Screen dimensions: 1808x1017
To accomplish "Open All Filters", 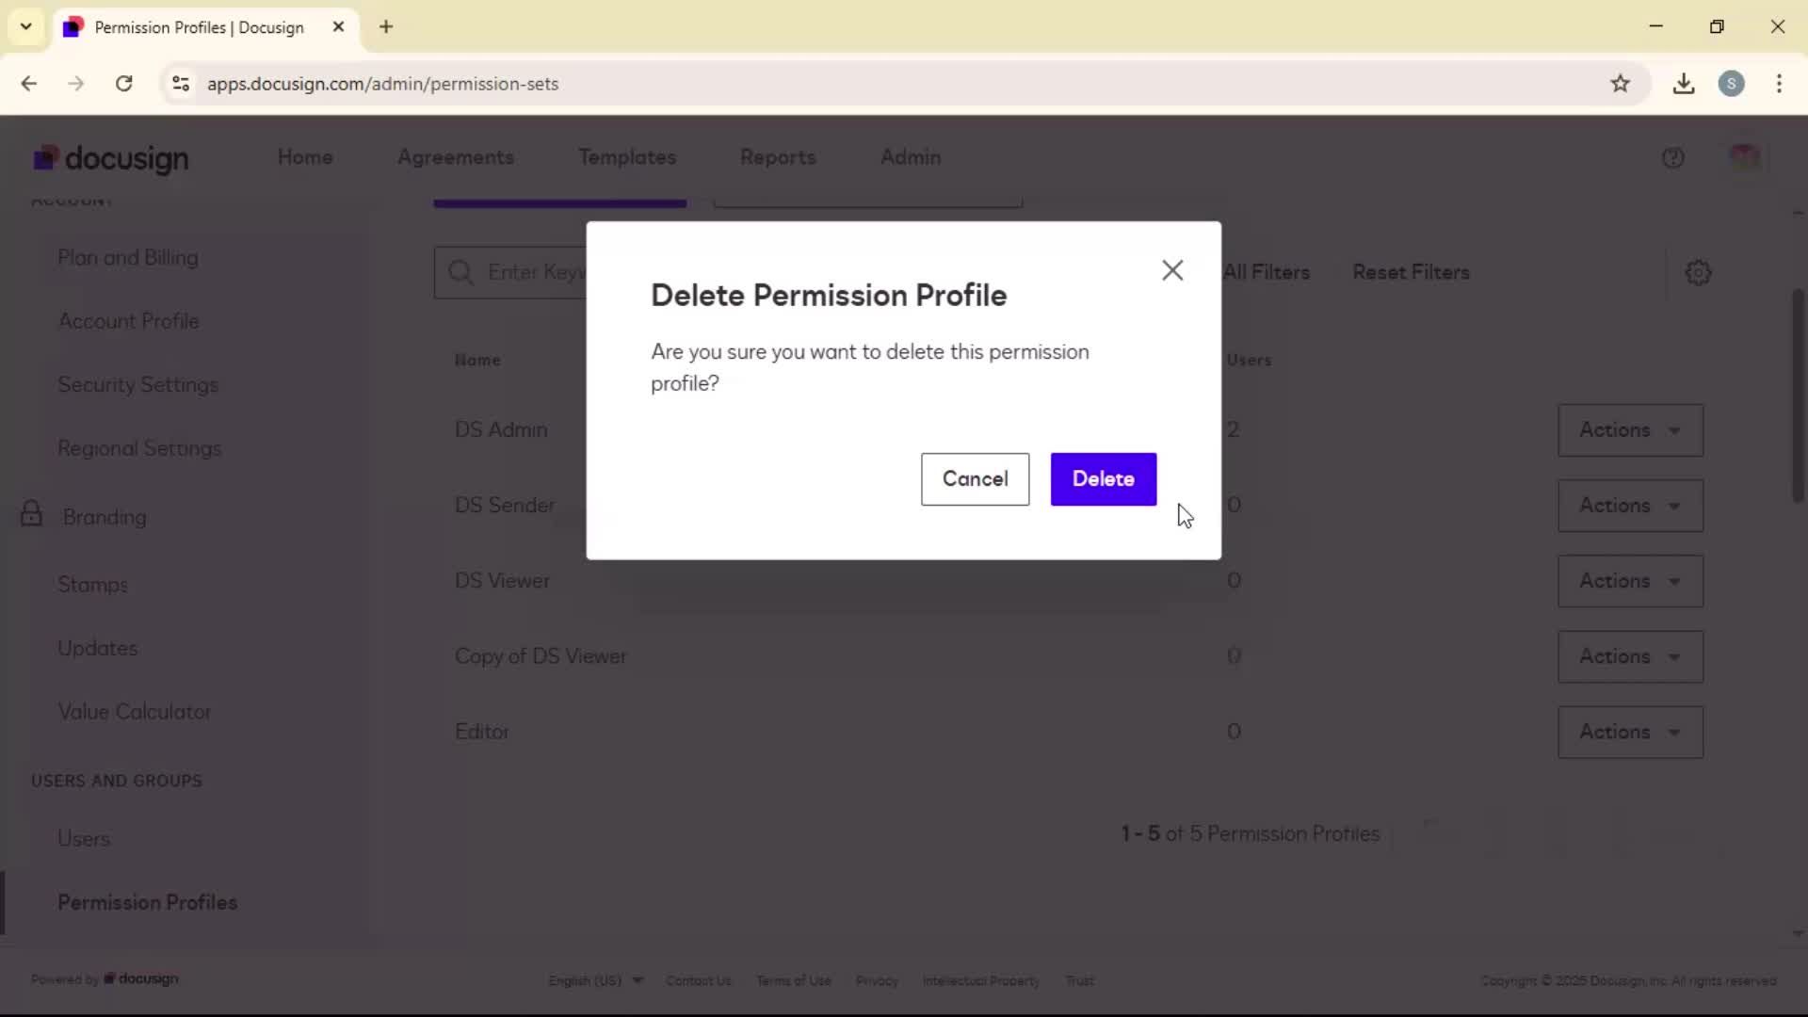I will pyautogui.click(x=1267, y=272).
